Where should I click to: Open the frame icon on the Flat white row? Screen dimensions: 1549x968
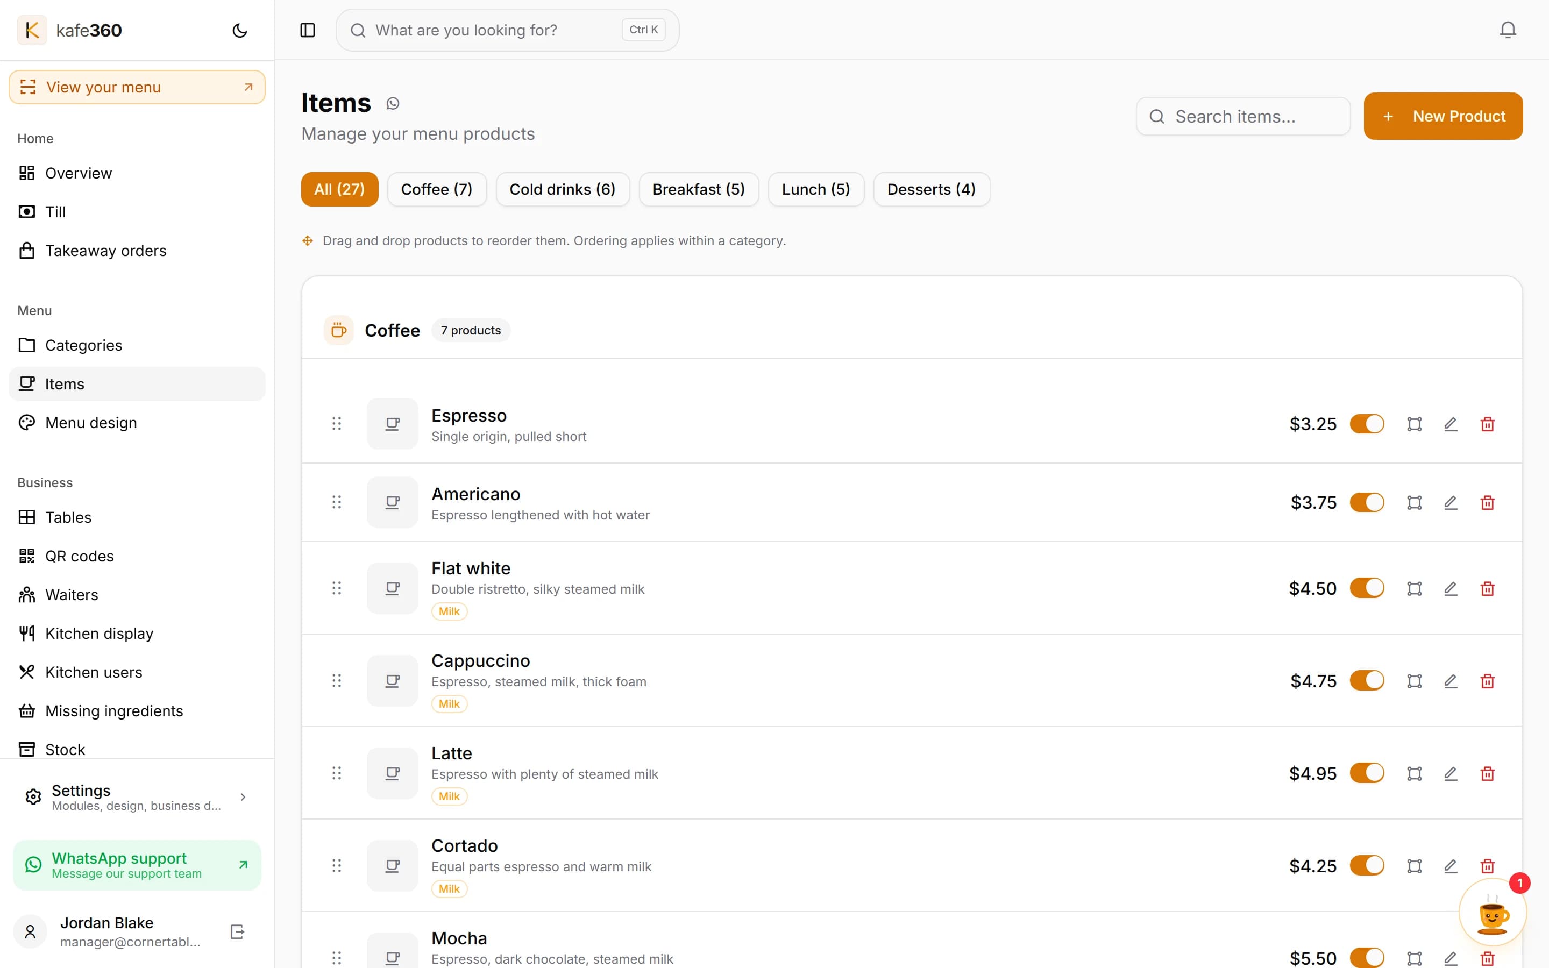1414,588
